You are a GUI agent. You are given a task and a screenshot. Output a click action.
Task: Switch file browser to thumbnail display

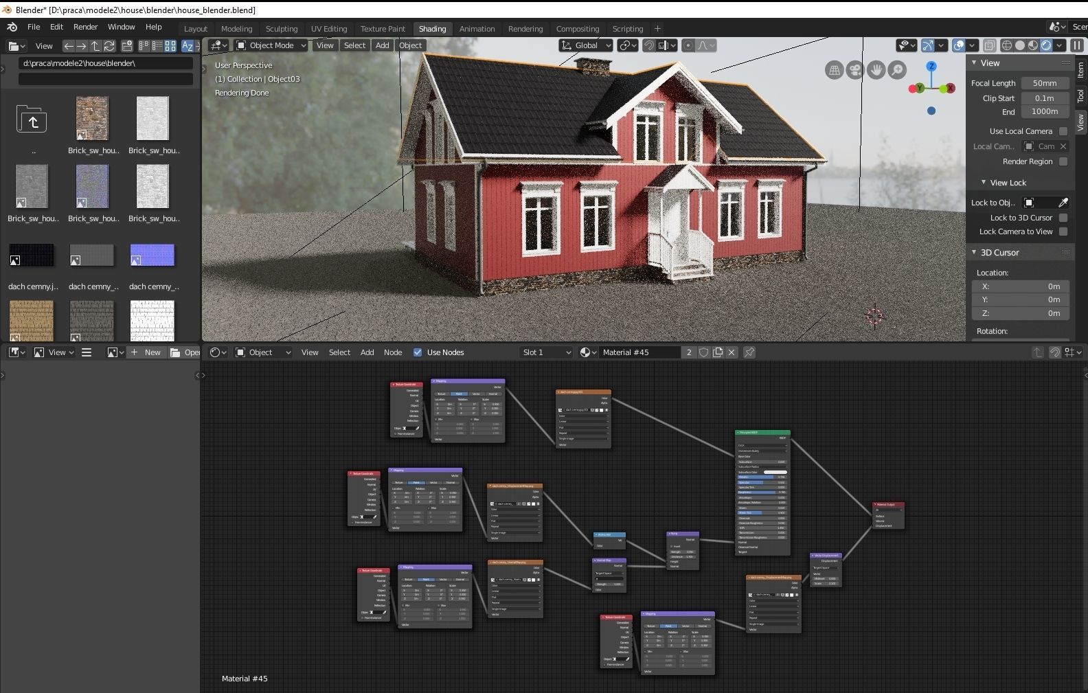[170, 46]
